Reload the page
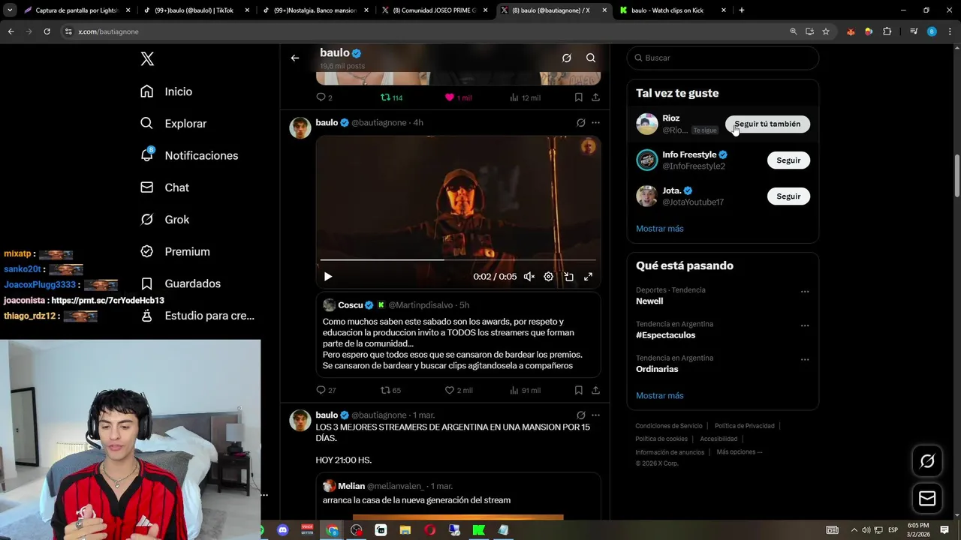 tap(47, 31)
